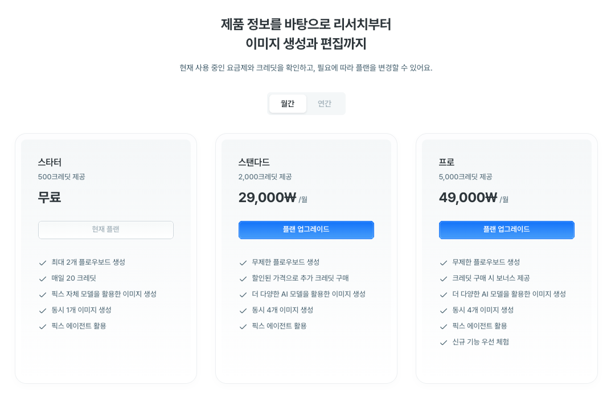
Task: Click the checkmark next to '신규 기능 우선 체험'
Action: [x=444, y=342]
